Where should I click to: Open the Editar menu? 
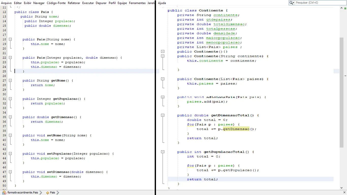click(18, 3)
